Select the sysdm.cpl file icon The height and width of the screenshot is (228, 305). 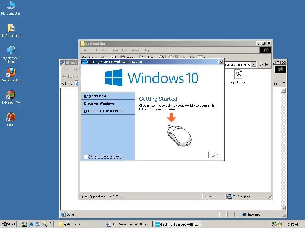click(238, 77)
